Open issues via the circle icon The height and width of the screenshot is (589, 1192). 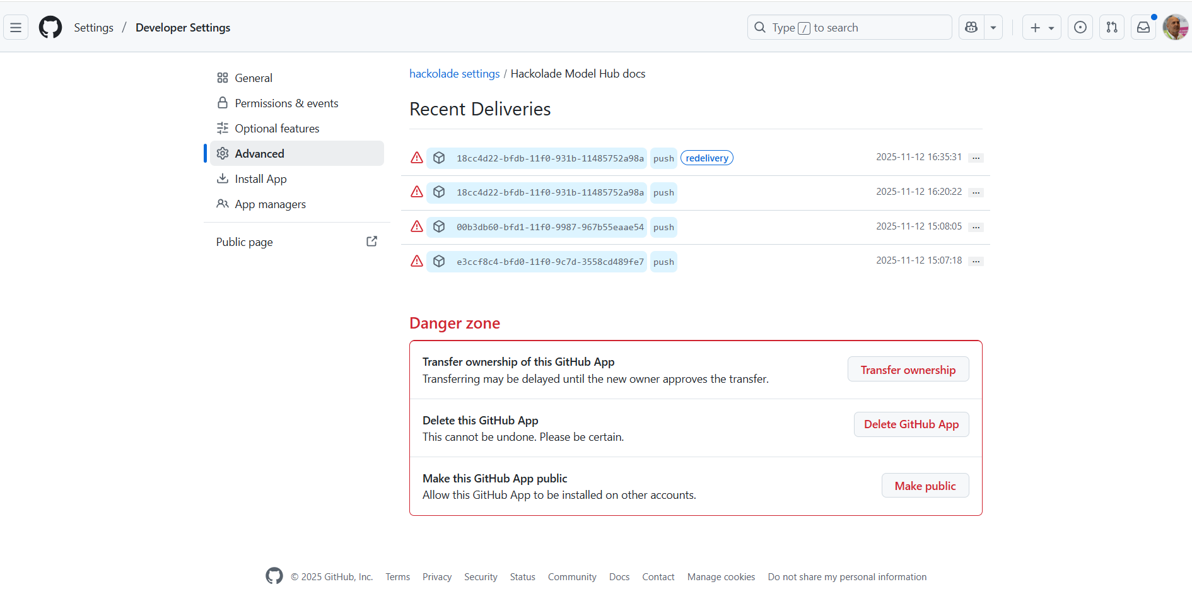(1080, 27)
